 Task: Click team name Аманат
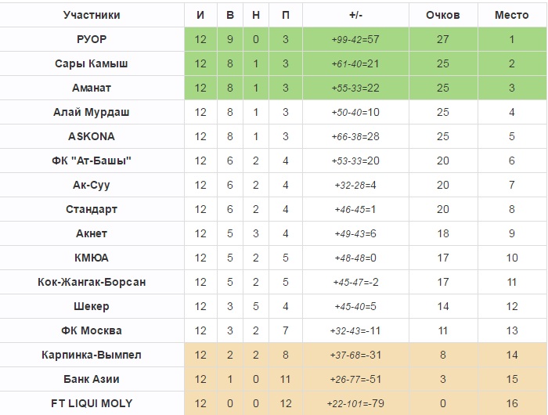(x=92, y=88)
